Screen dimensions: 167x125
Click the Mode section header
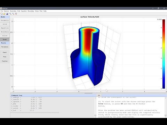5,17
